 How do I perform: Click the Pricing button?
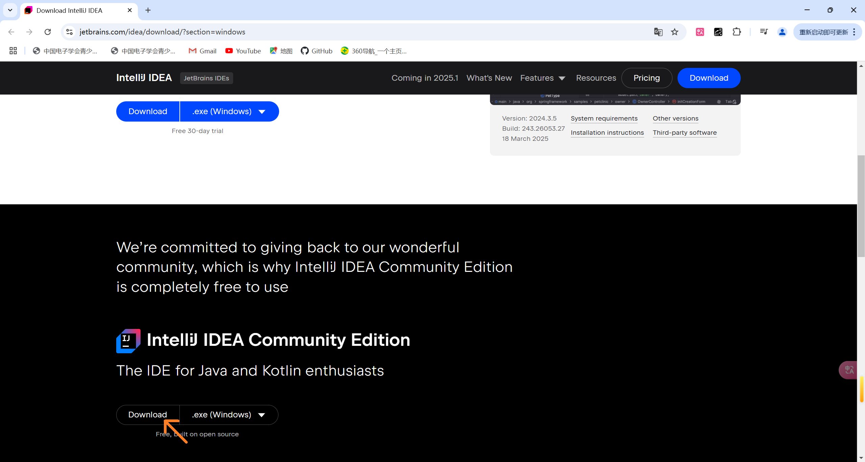tap(646, 78)
